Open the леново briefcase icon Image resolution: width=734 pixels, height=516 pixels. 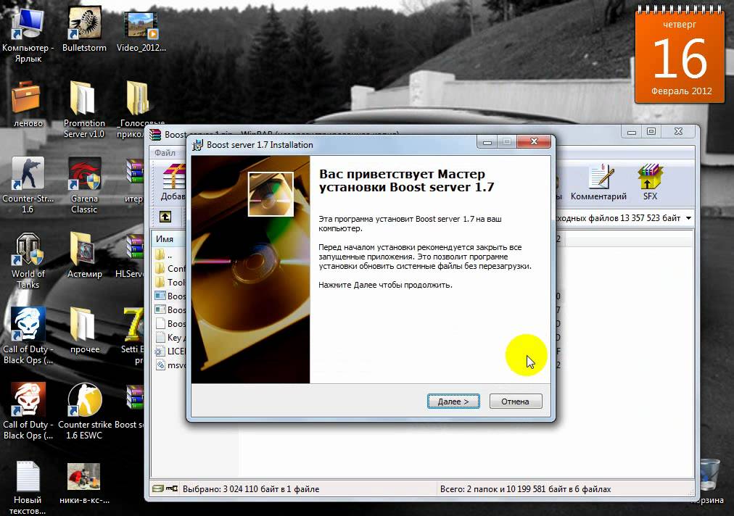[28, 105]
